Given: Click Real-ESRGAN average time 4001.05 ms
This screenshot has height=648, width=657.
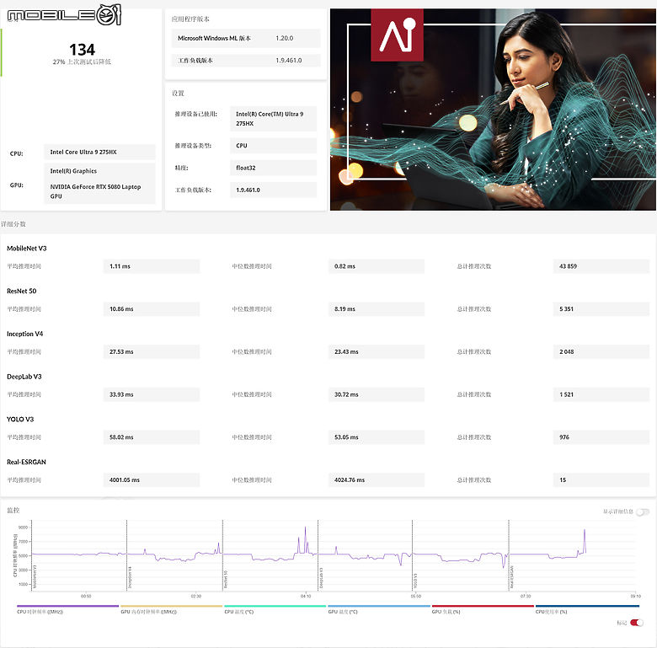Looking at the screenshot, I should (152, 480).
